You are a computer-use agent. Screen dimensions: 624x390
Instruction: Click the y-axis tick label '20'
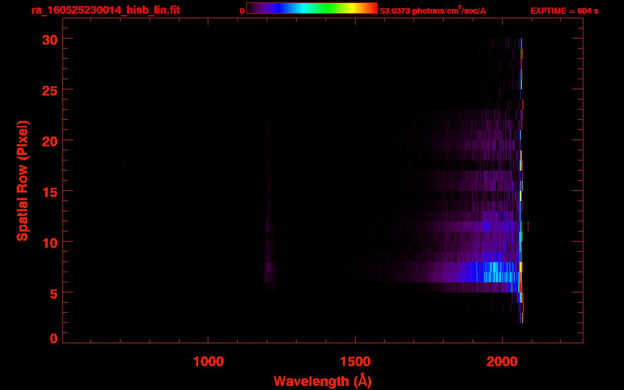coord(51,141)
